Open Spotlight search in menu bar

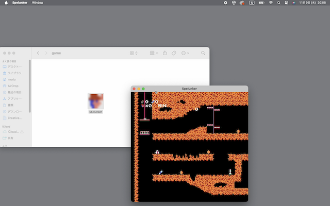pos(278,3)
